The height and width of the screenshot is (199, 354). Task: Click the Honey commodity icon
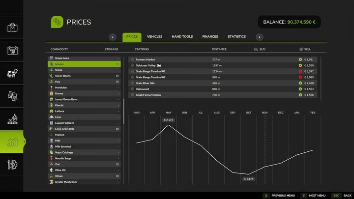pos(51,93)
